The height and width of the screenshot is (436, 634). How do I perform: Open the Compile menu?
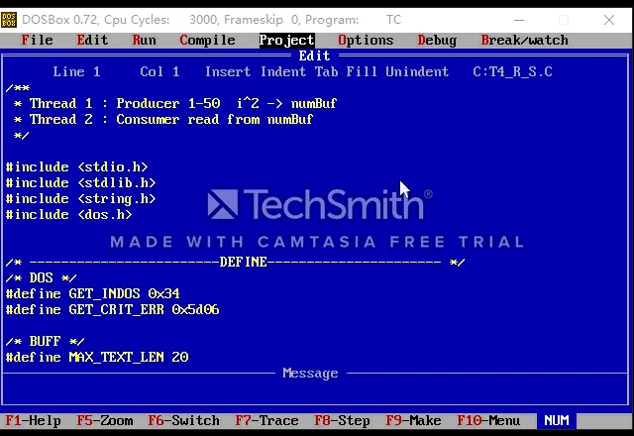(207, 40)
